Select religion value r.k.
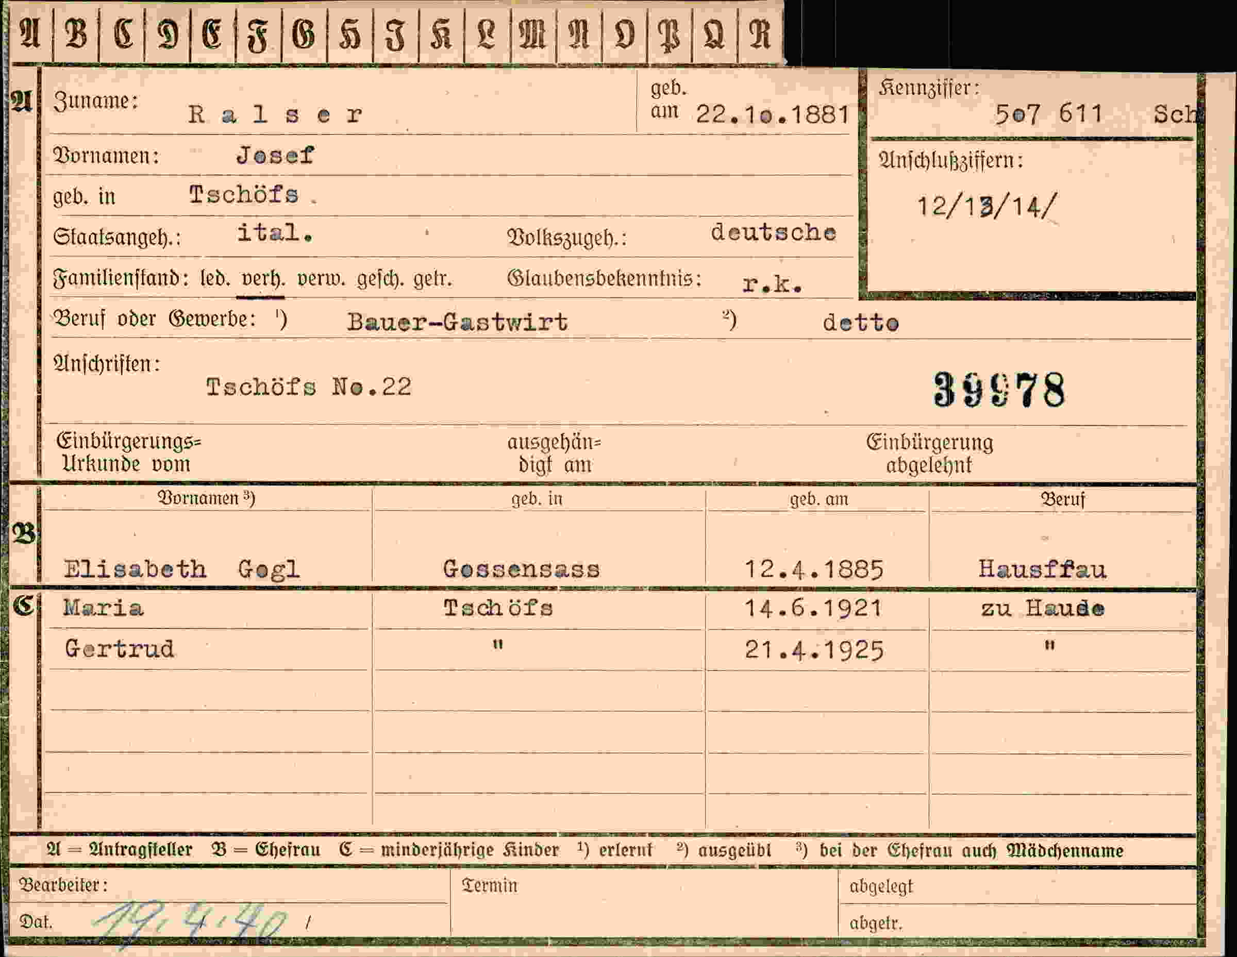1237x957 pixels. (773, 285)
